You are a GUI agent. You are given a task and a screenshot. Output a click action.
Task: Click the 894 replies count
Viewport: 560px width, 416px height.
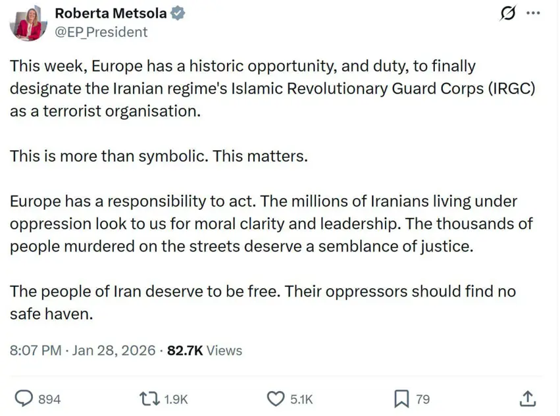49,399
